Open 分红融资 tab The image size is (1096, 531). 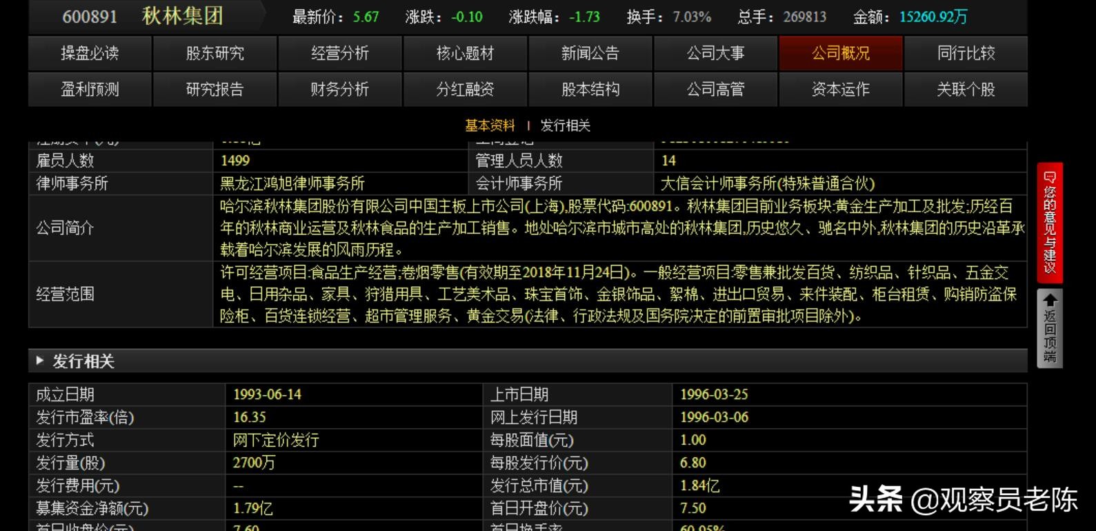[x=466, y=89]
